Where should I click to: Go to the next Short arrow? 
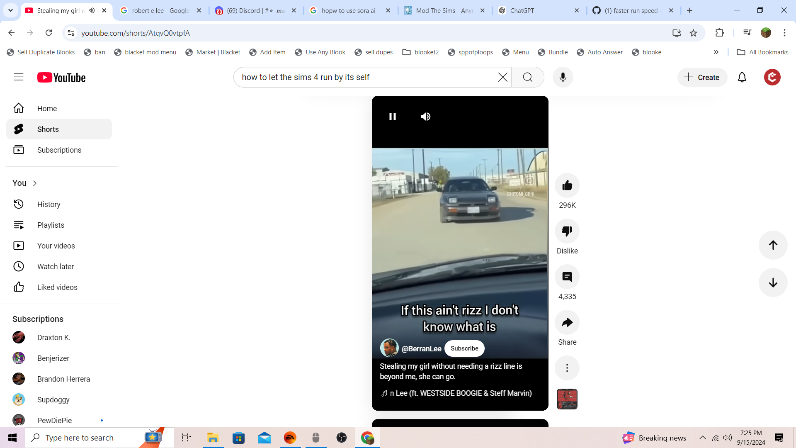tap(773, 282)
